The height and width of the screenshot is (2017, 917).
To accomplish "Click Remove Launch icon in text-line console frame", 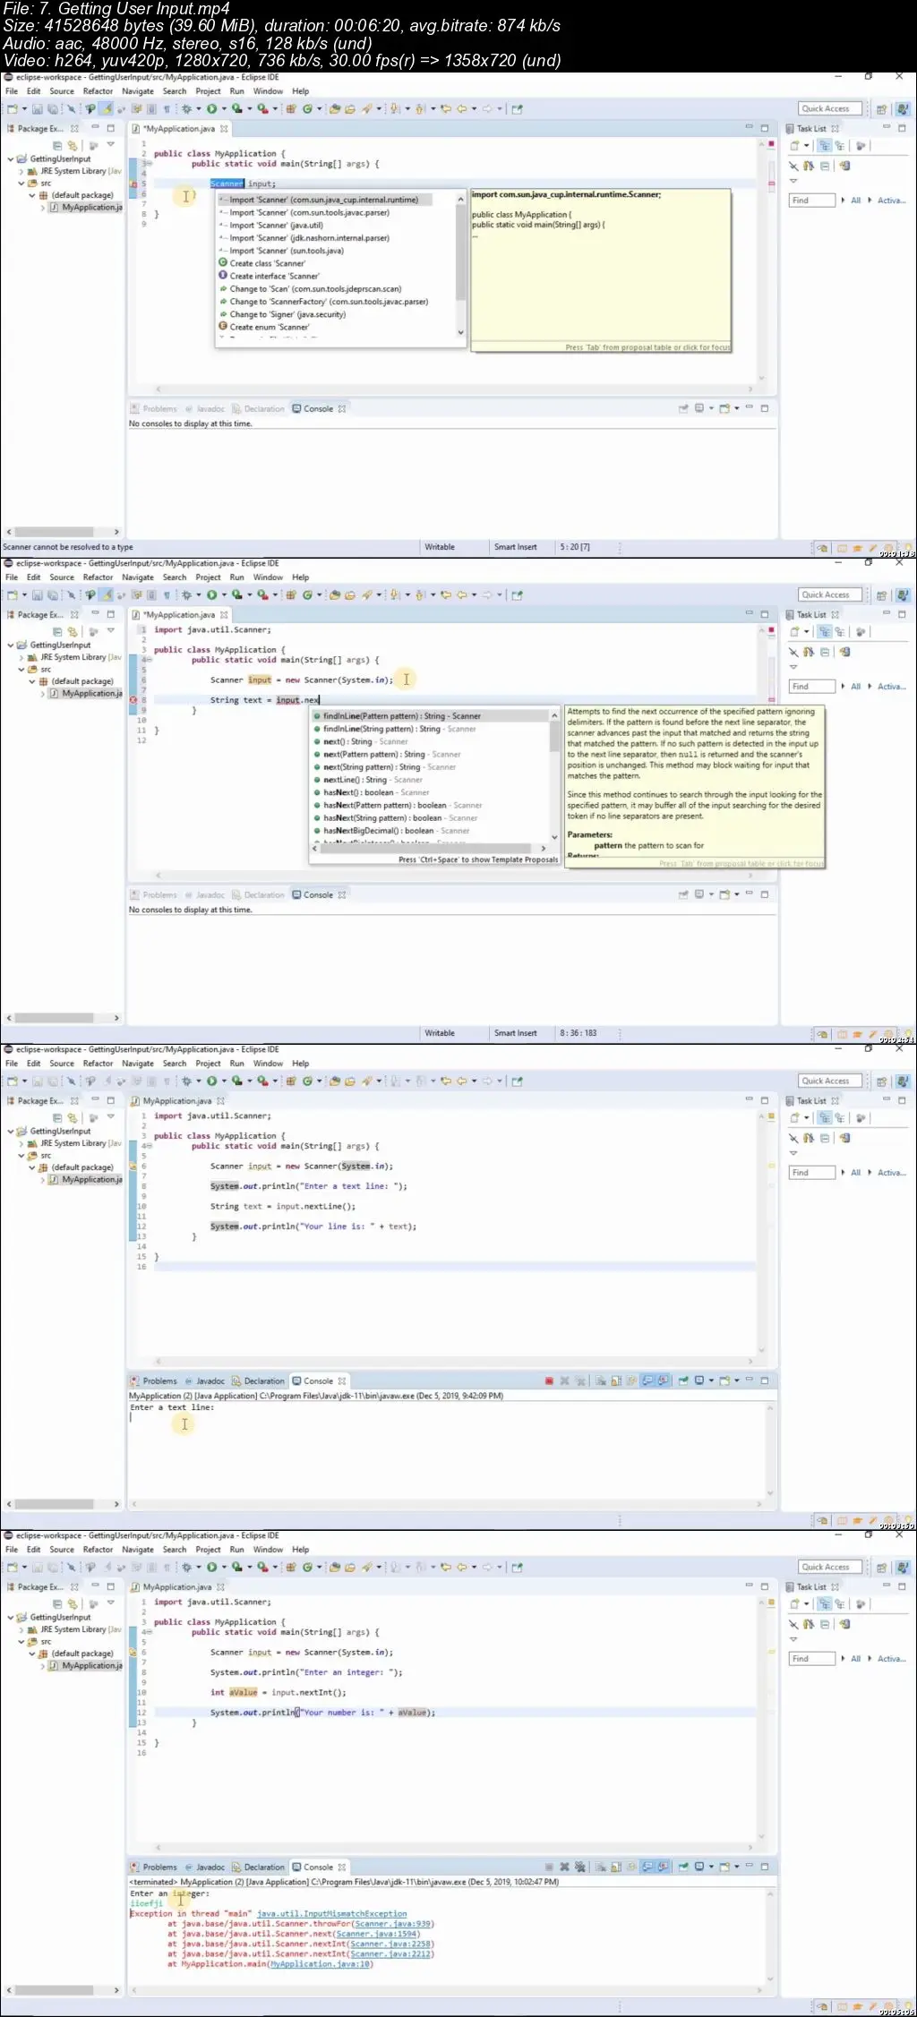I will [x=564, y=1381].
